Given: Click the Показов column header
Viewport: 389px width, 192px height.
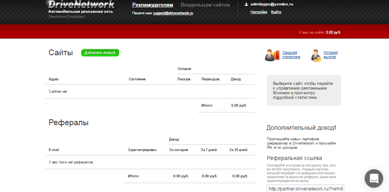Looking at the screenshot, I should pos(184,79).
